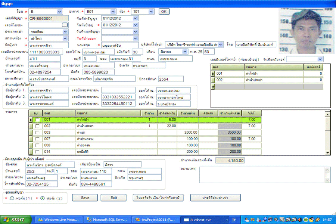The image size is (336, 224).
Task: Click the down arrow of items grid scrollbar
Action: [x=327, y=152]
